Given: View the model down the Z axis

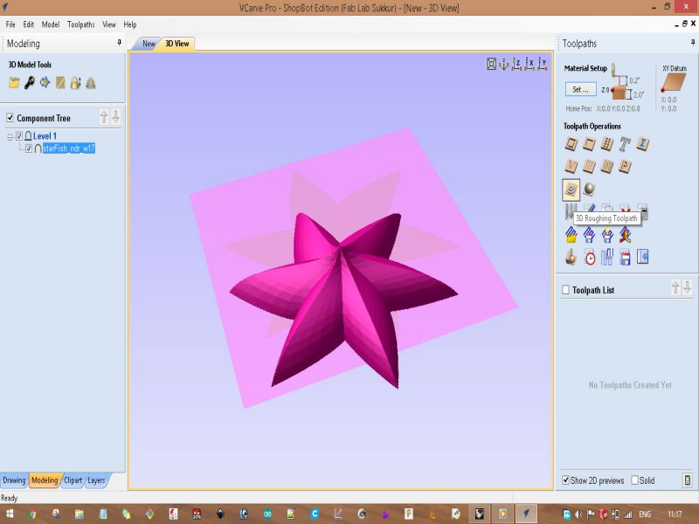Looking at the screenshot, I should pos(516,64).
